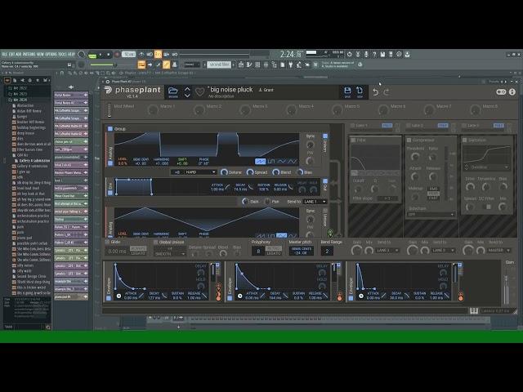Toggle the Group enable checkbox
This screenshot has height=392, width=523.
click(x=110, y=129)
